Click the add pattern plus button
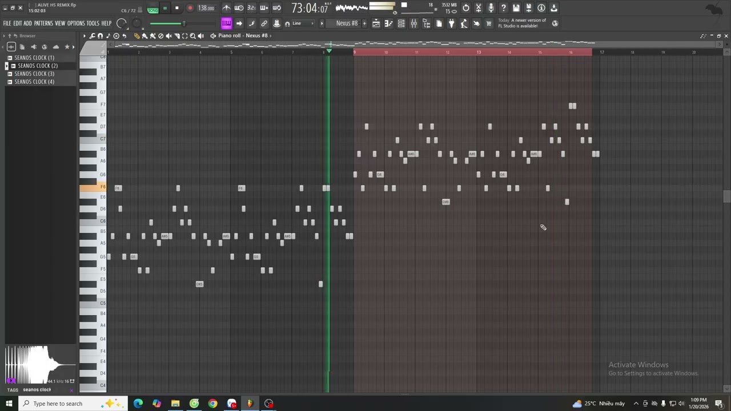Image resolution: width=731 pixels, height=411 pixels. [364, 23]
